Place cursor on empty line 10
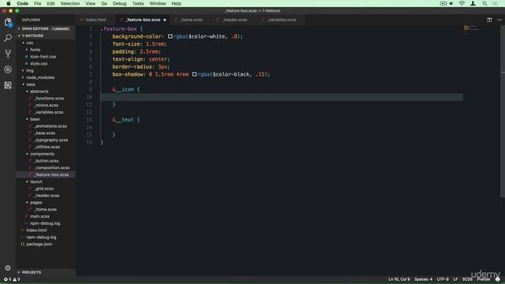Image resolution: width=505 pixels, height=284 pixels. [282, 97]
